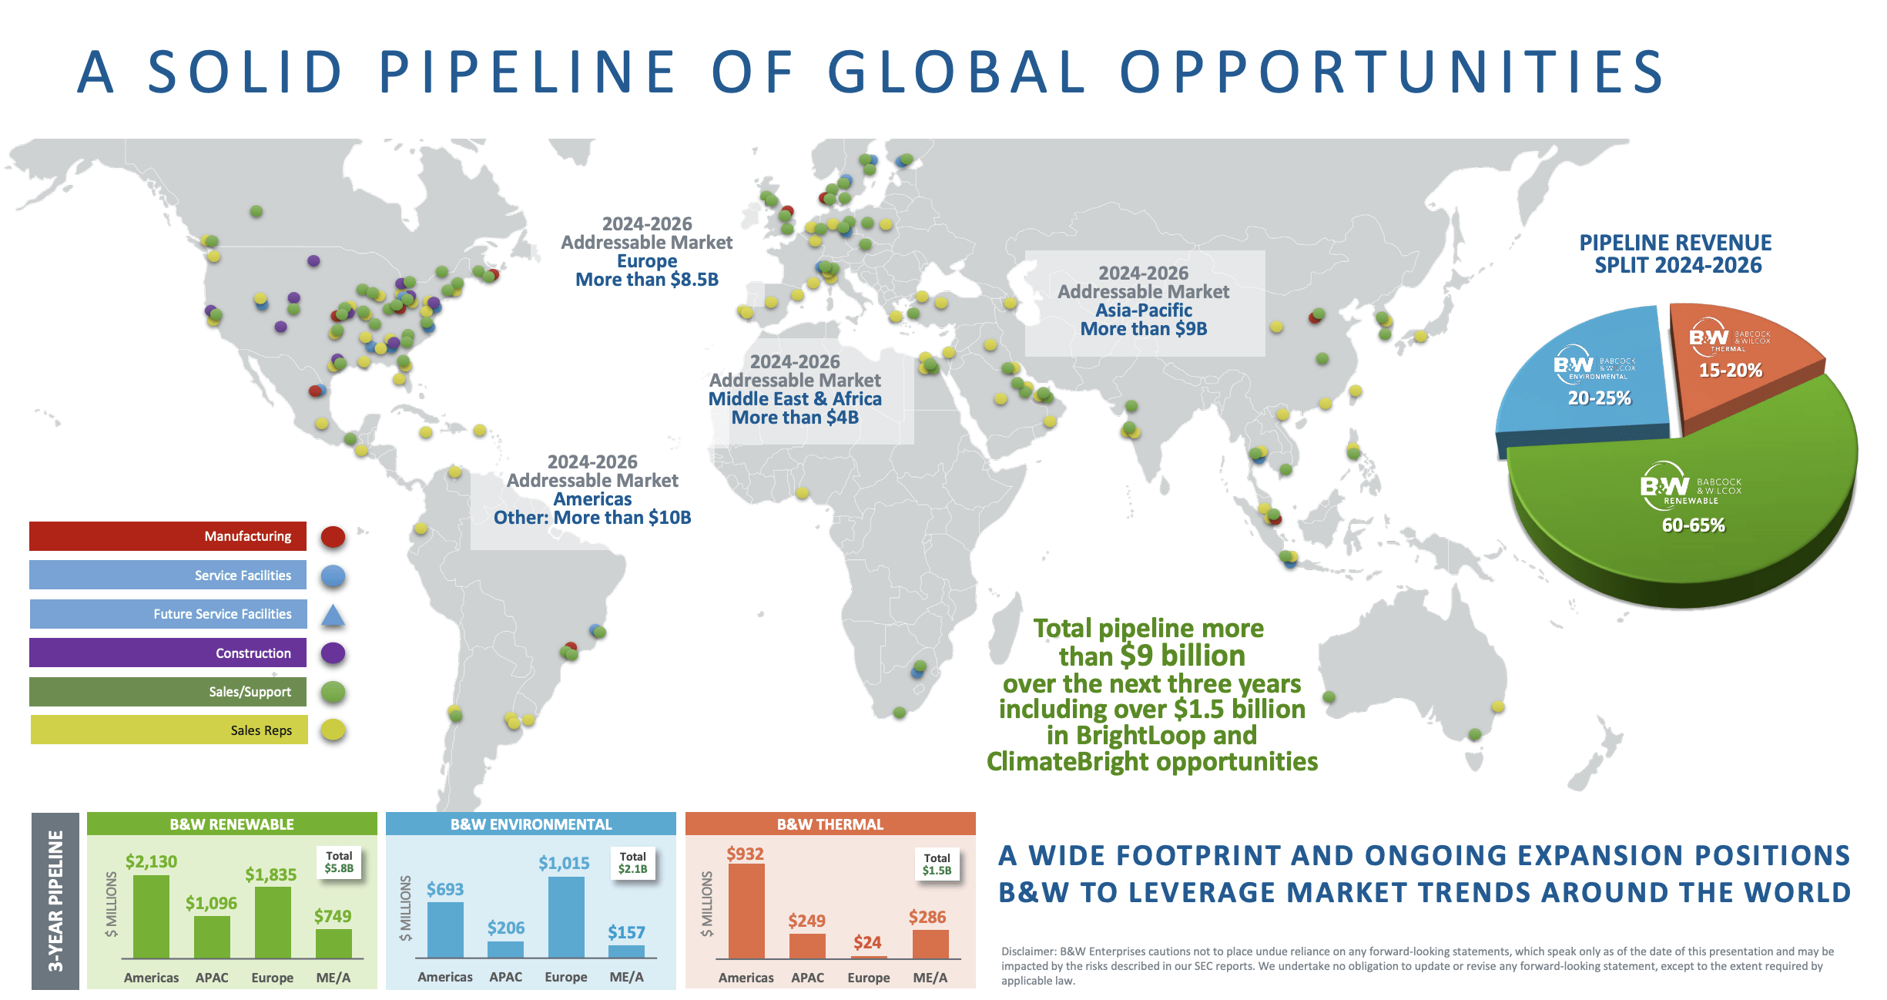Click the green Sales/Support legend dot
This screenshot has height=1000, width=1887.
(333, 692)
